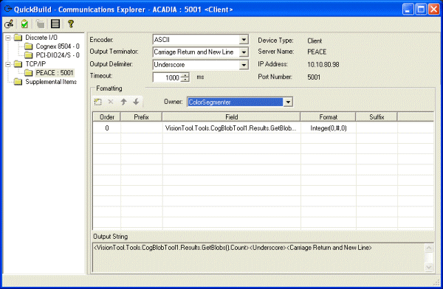The height and width of the screenshot is (289, 443).
Task: Collapse the TCP/IP tree node
Action: 8,64
